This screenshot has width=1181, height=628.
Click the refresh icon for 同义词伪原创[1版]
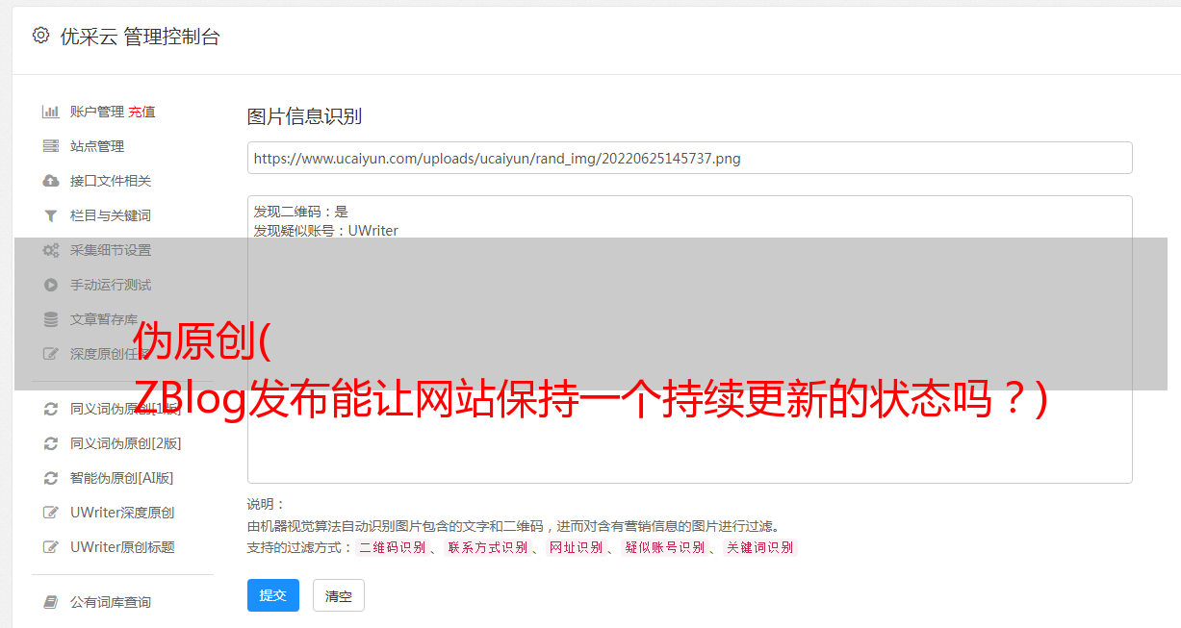51,409
